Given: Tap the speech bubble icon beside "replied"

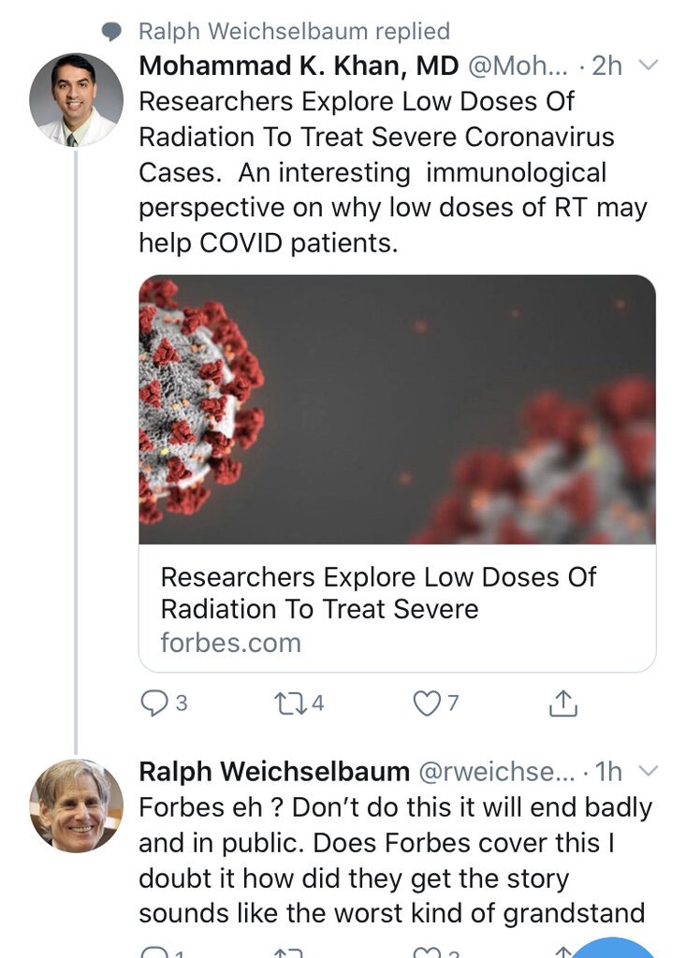Looking at the screenshot, I should (x=112, y=32).
